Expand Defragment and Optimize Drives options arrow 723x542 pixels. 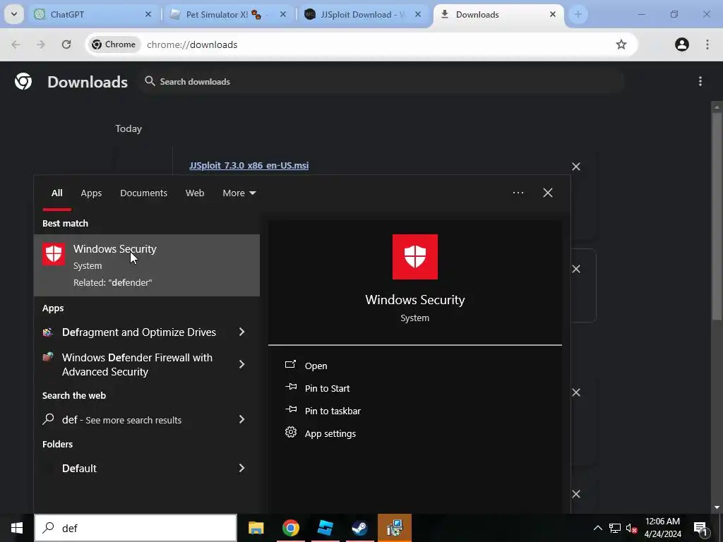coord(241,332)
